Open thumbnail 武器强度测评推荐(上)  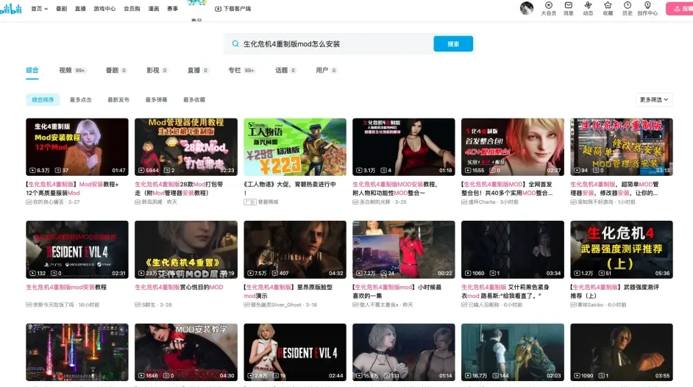pyautogui.click(x=622, y=249)
